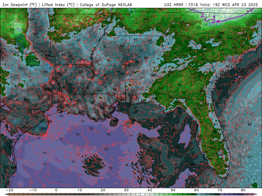Image resolution: width=262 pixels, height=196 pixels.
Task: Click the '80' color scale label
Action: pos(243,190)
